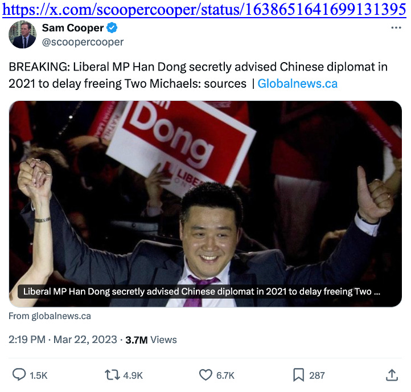View the 3.7M Views analytics
This screenshot has height=392, width=411.
pyautogui.click(x=151, y=340)
